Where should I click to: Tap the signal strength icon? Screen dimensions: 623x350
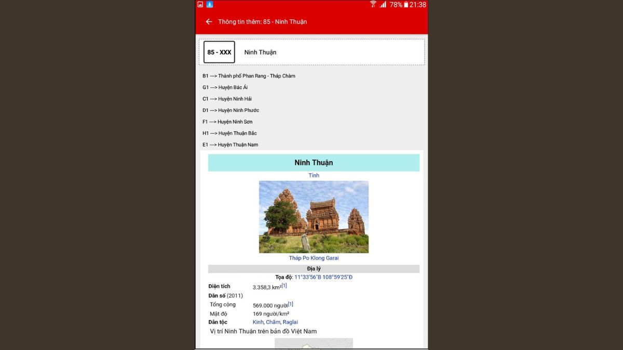[383, 5]
